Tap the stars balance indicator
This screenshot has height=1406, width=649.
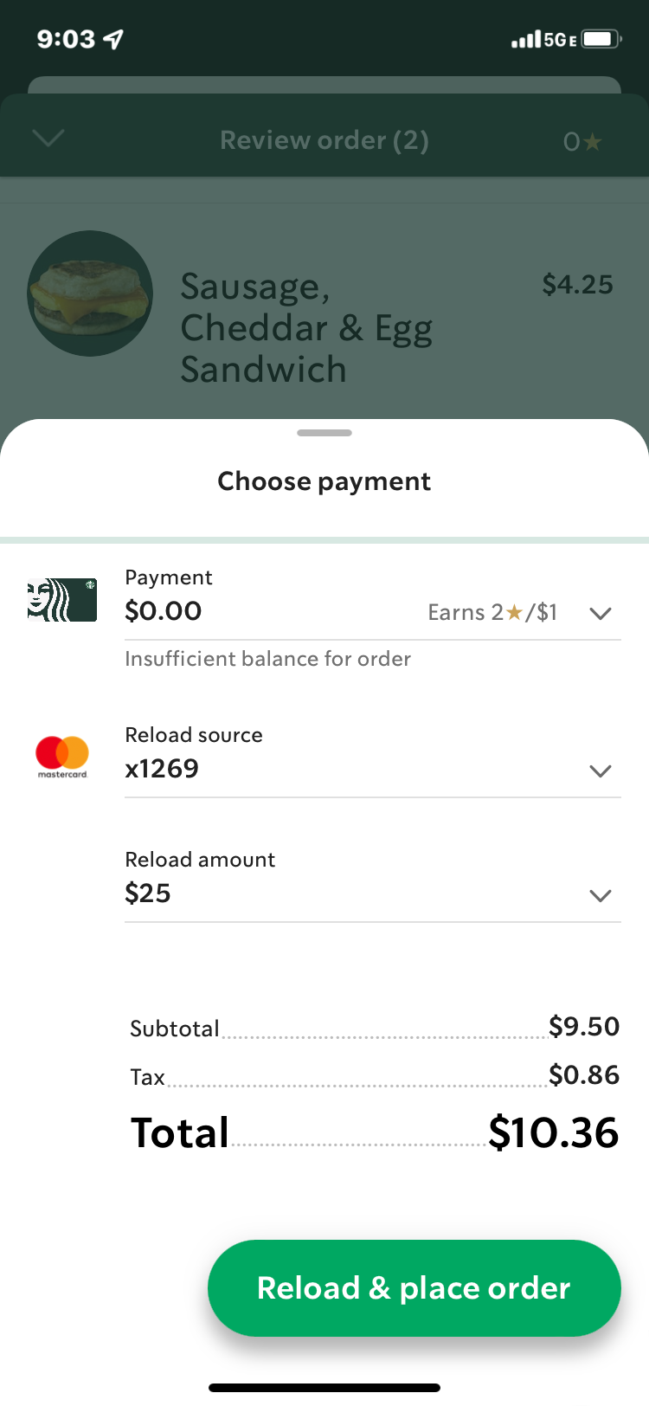pyautogui.click(x=582, y=141)
